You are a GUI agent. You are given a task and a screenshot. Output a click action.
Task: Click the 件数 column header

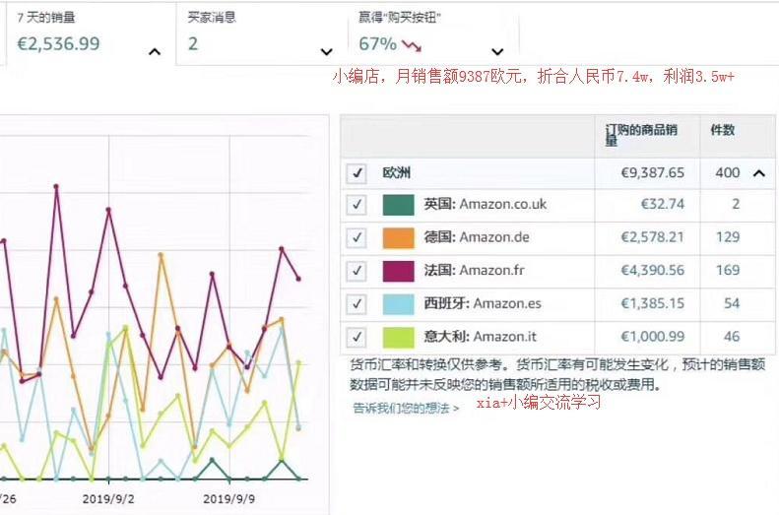(722, 130)
